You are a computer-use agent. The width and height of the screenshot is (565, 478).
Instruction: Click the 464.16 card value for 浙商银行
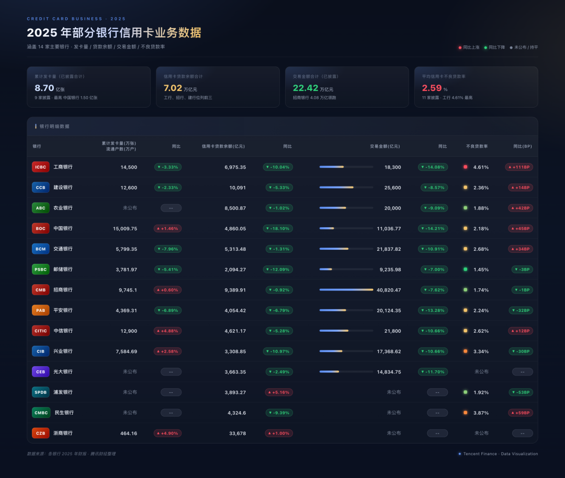tap(129, 434)
